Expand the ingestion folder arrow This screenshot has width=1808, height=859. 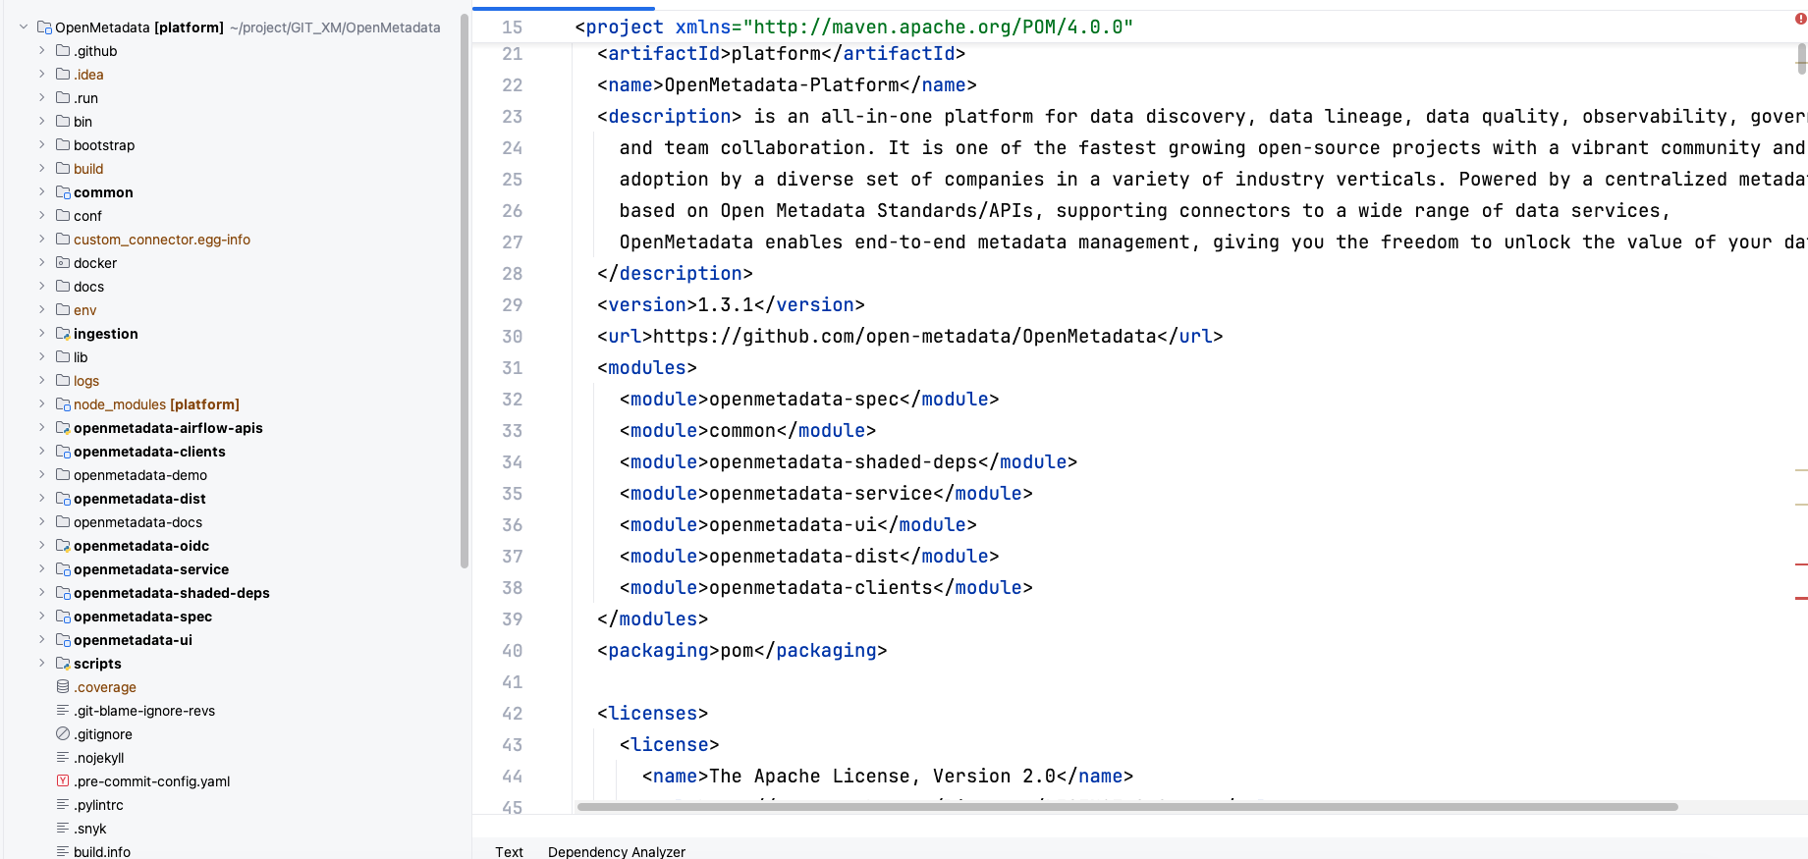click(41, 334)
